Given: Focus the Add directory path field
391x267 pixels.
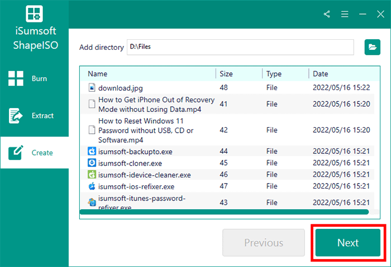Looking at the screenshot, I should (240, 47).
